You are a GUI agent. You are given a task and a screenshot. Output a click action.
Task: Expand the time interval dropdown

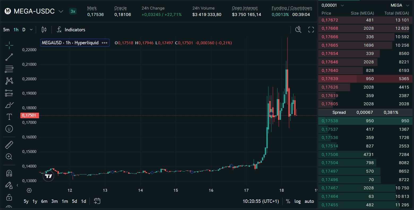(x=31, y=30)
